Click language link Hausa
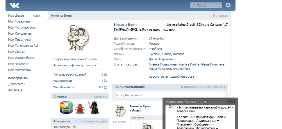The height and width of the screenshot is (129, 282). coord(167,54)
